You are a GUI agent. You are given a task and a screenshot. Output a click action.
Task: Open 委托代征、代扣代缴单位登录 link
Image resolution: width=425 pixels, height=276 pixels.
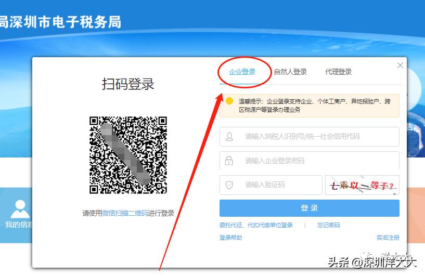256,225
